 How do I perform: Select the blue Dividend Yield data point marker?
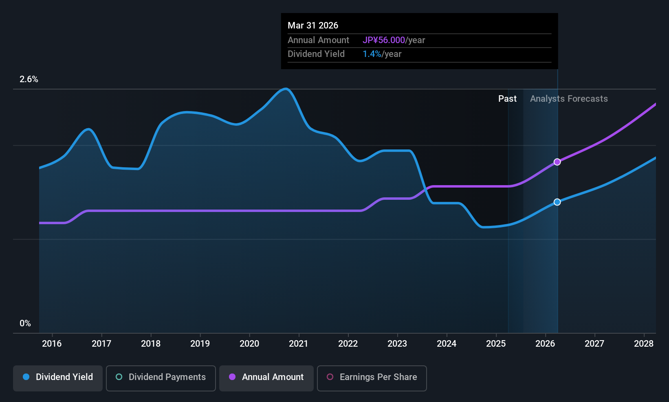(557, 202)
